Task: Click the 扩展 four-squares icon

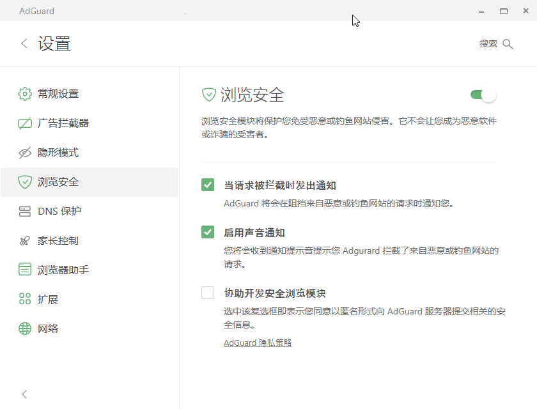Action: [x=25, y=299]
